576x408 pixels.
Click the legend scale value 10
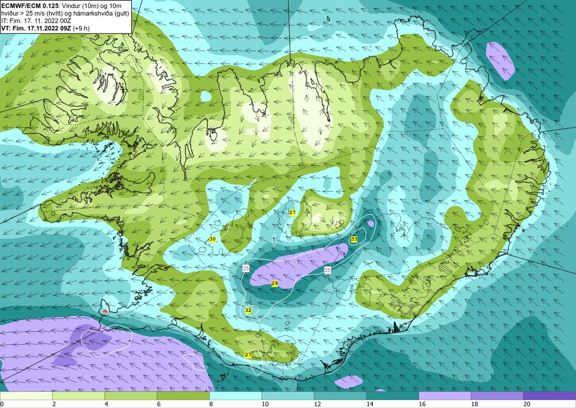(265, 405)
